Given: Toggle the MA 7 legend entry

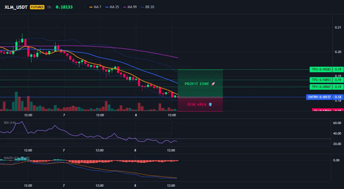Looking at the screenshot, I should [95, 7].
